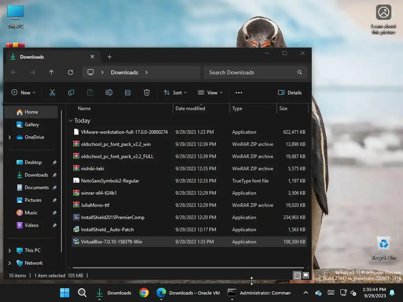Expand Network in navigation pane
The width and height of the screenshot is (403, 302).
(x=10, y=263)
